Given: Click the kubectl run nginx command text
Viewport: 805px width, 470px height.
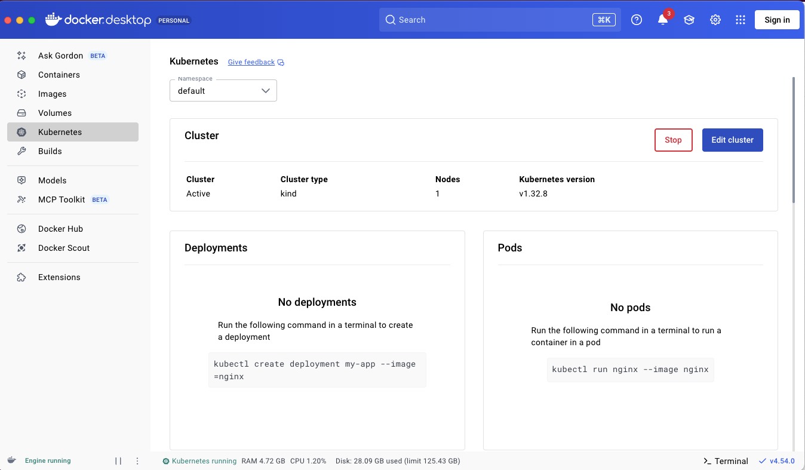Looking at the screenshot, I should coord(630,370).
